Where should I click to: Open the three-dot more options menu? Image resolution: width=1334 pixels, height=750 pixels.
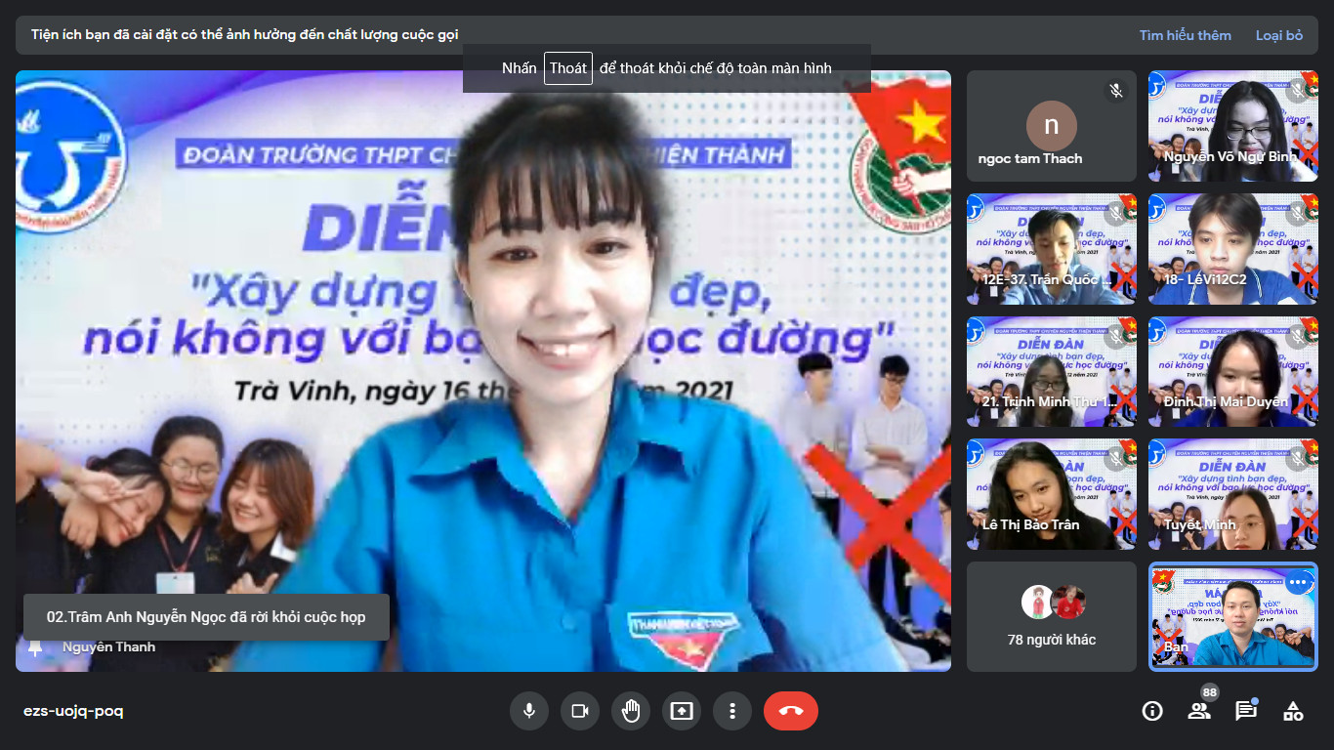732,711
